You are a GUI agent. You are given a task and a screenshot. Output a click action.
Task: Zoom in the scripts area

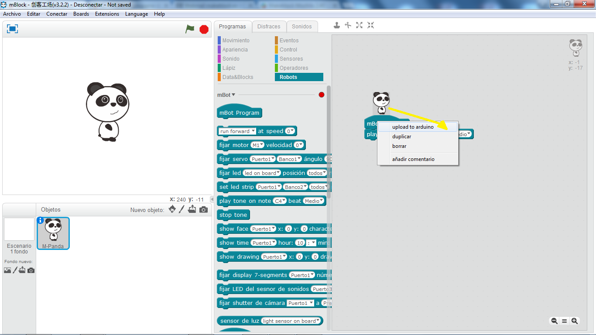coord(575,321)
